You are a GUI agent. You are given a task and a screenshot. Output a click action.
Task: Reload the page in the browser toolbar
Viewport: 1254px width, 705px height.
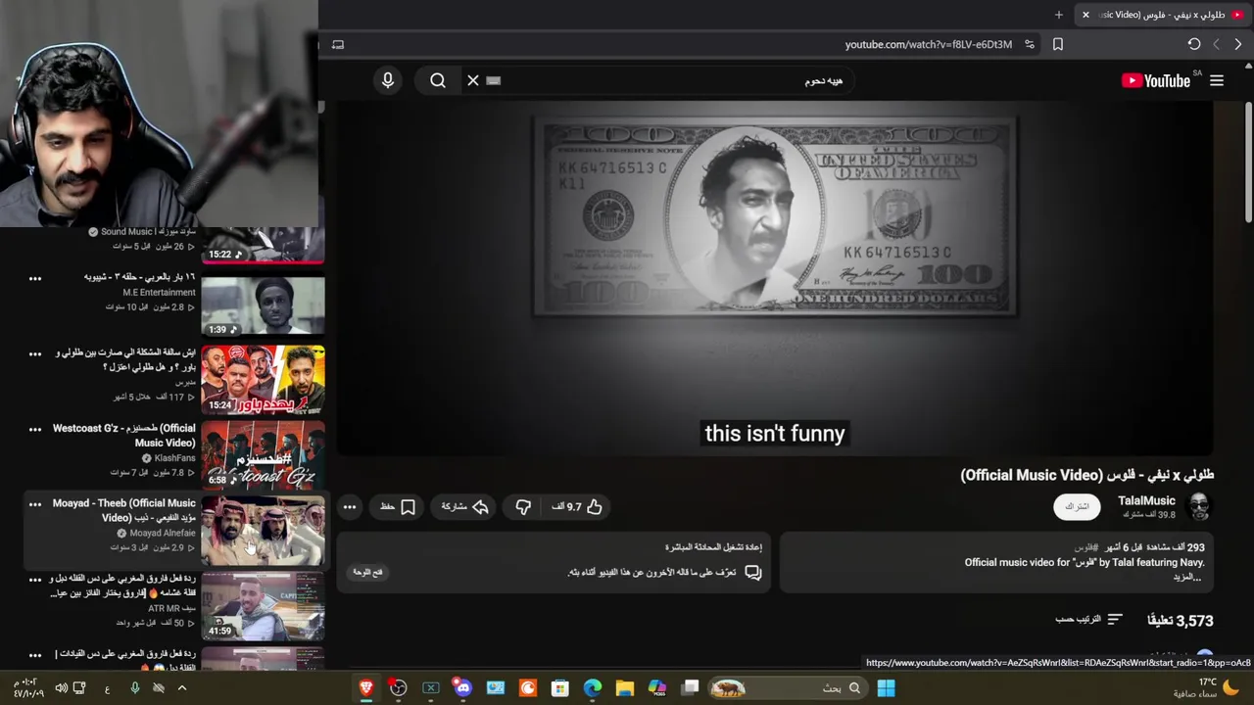(1194, 44)
